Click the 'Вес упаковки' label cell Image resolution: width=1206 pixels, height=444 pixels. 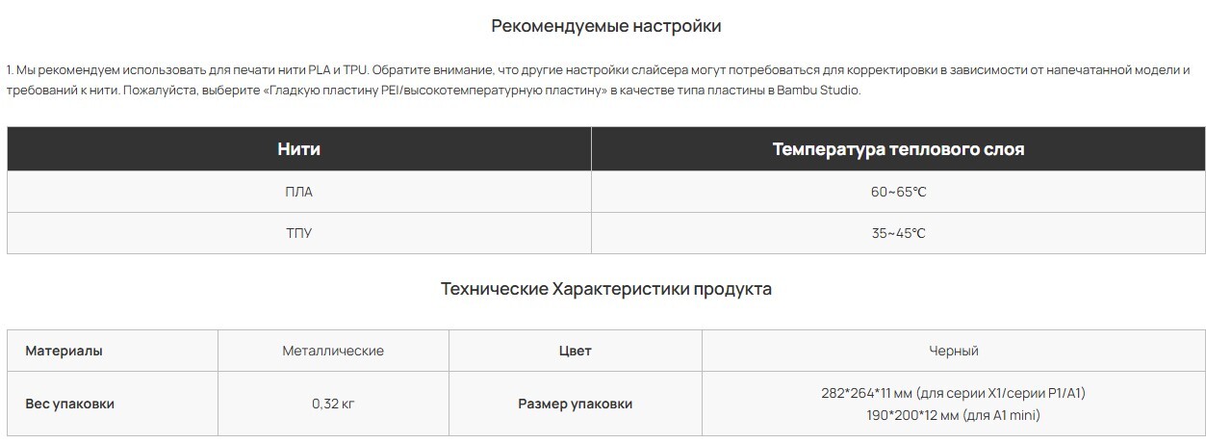point(113,404)
